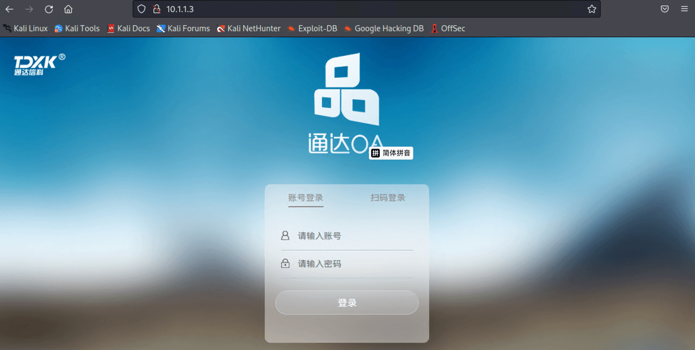The width and height of the screenshot is (695, 350).
Task: Click the TDXK 通达信科 logo
Action: 39,64
